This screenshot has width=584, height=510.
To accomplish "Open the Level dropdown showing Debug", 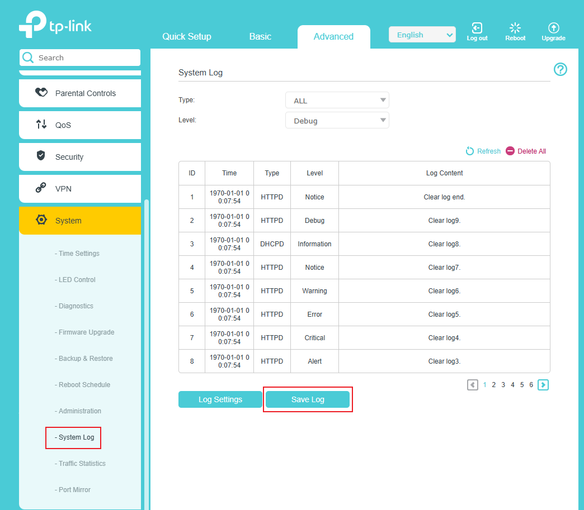I will tap(337, 120).
